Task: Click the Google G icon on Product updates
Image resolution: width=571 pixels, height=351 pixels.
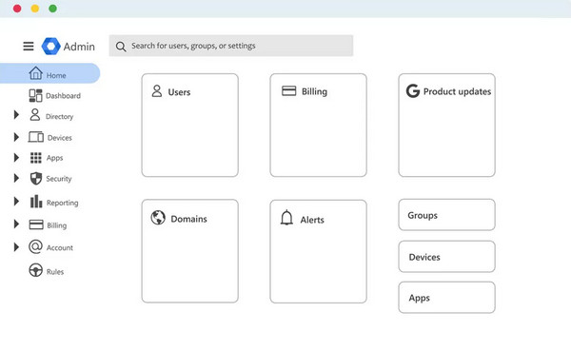Action: pos(413,91)
